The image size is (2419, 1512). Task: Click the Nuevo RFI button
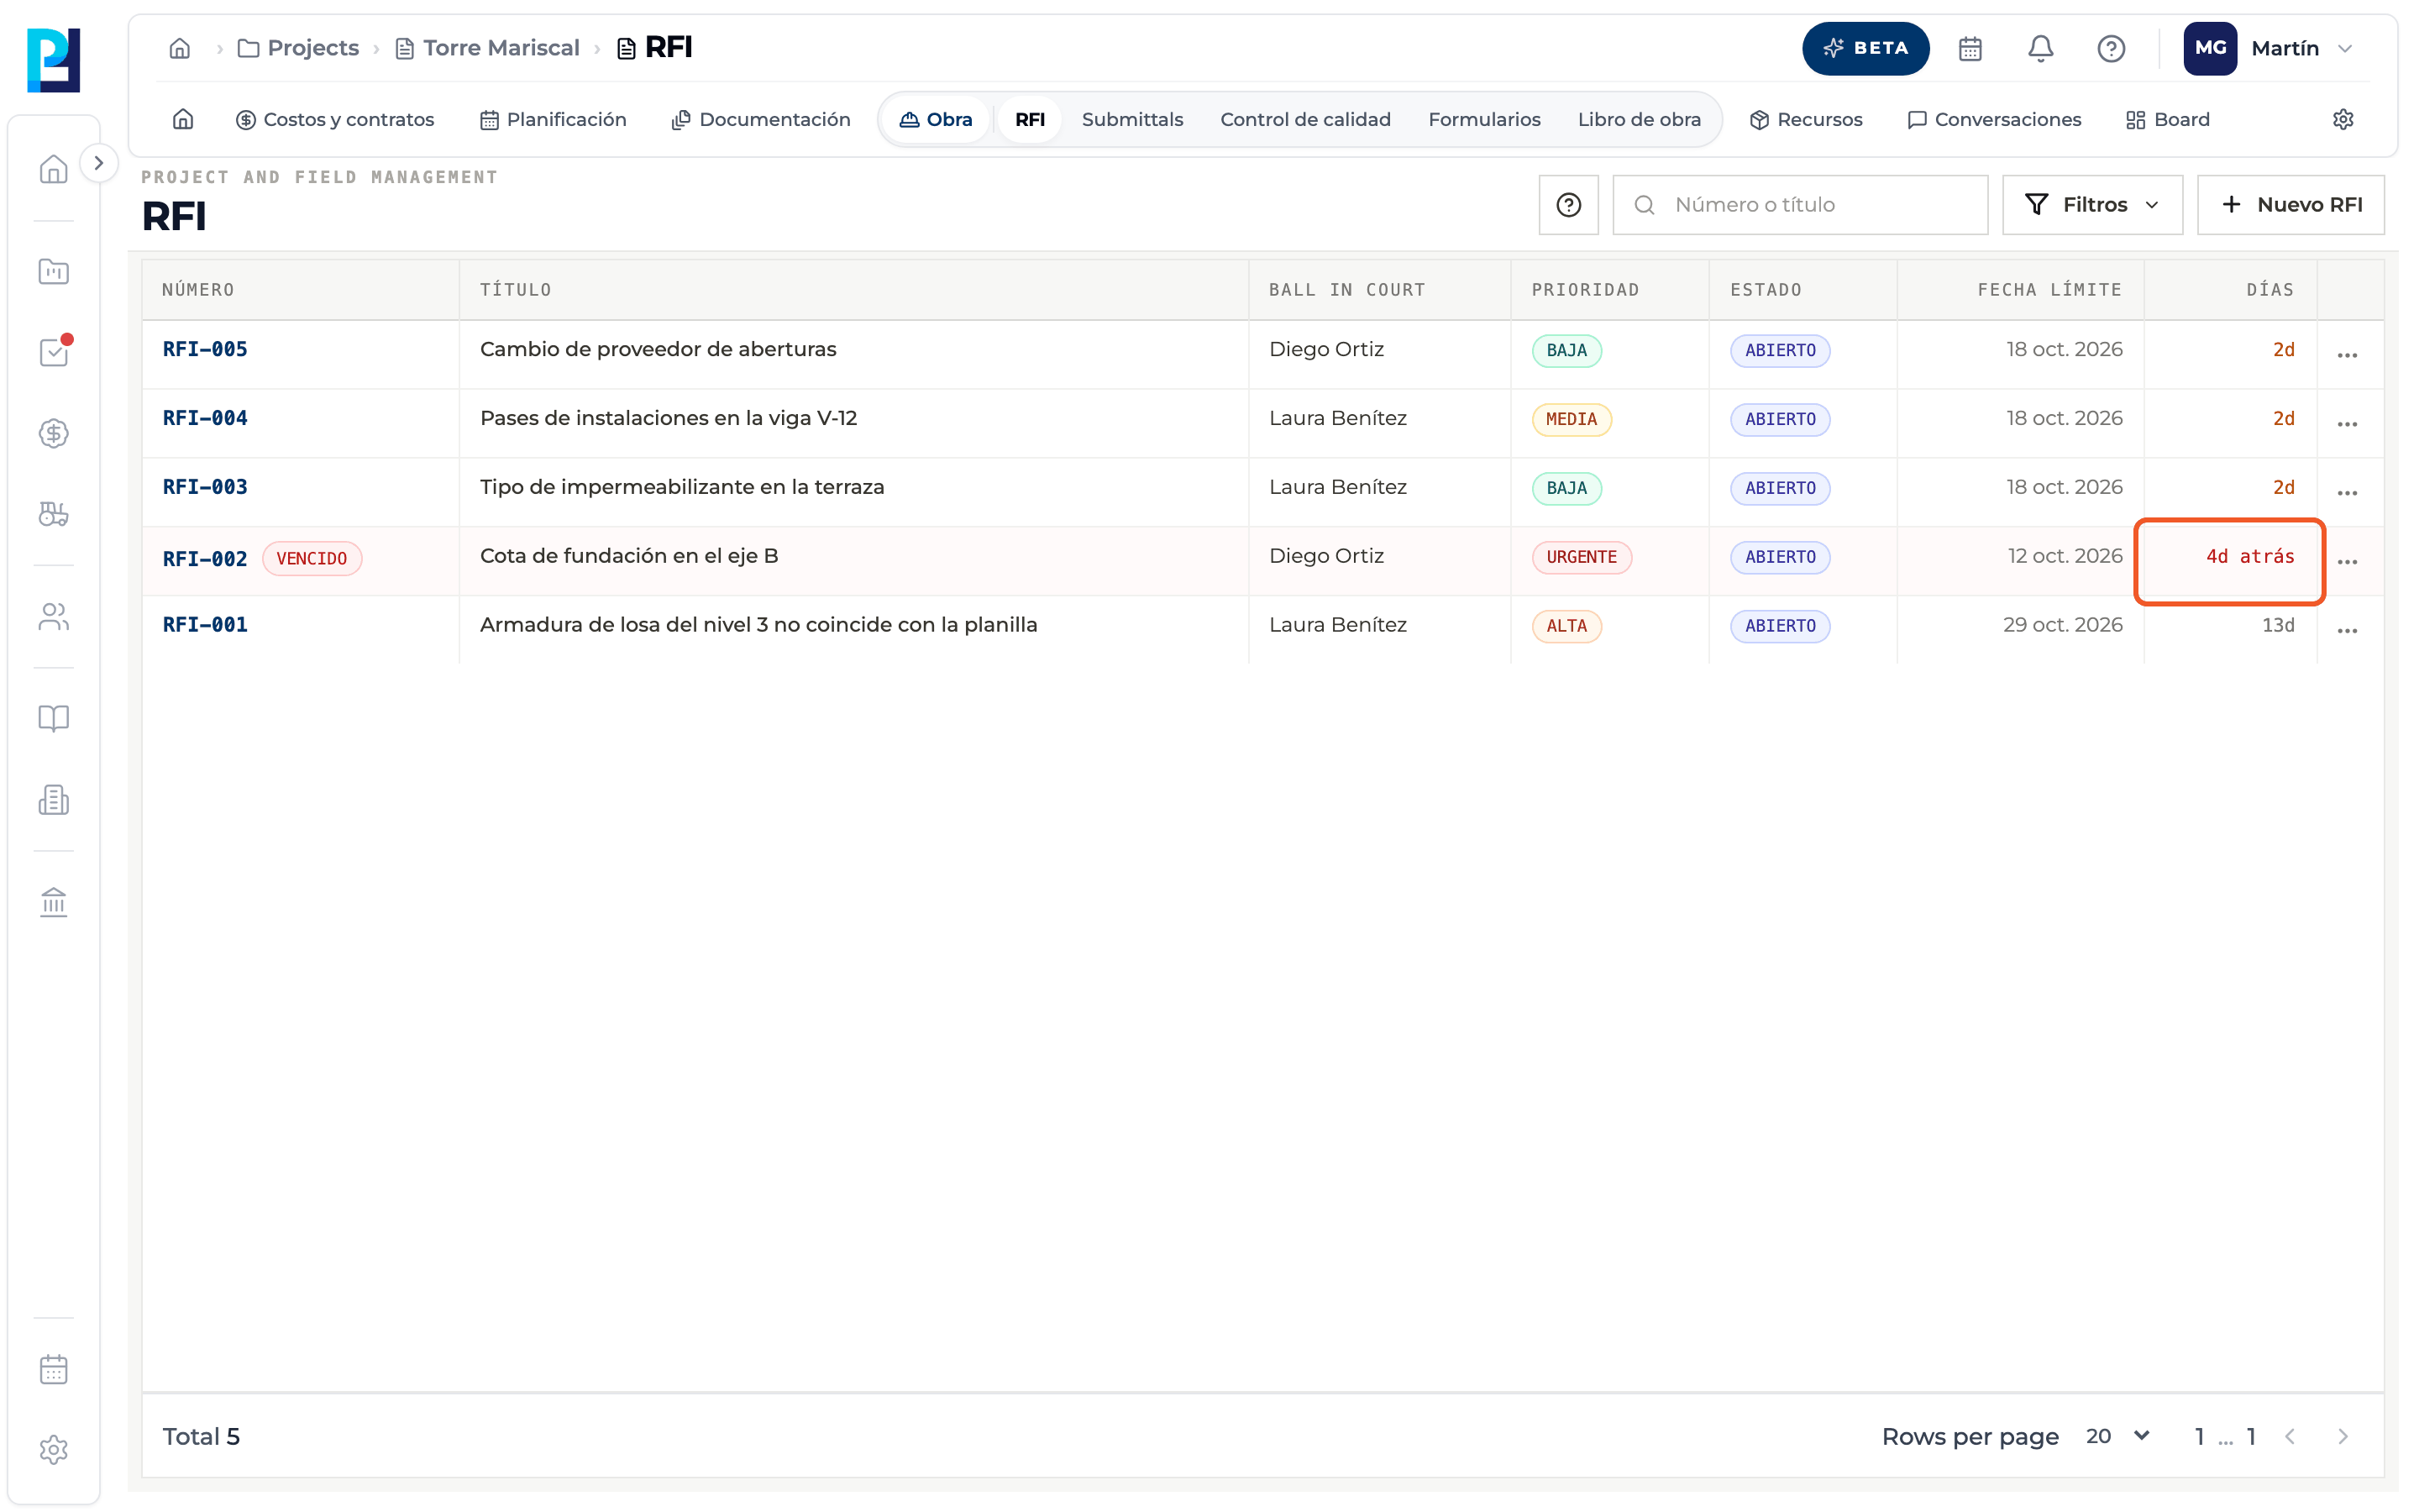tap(2291, 205)
